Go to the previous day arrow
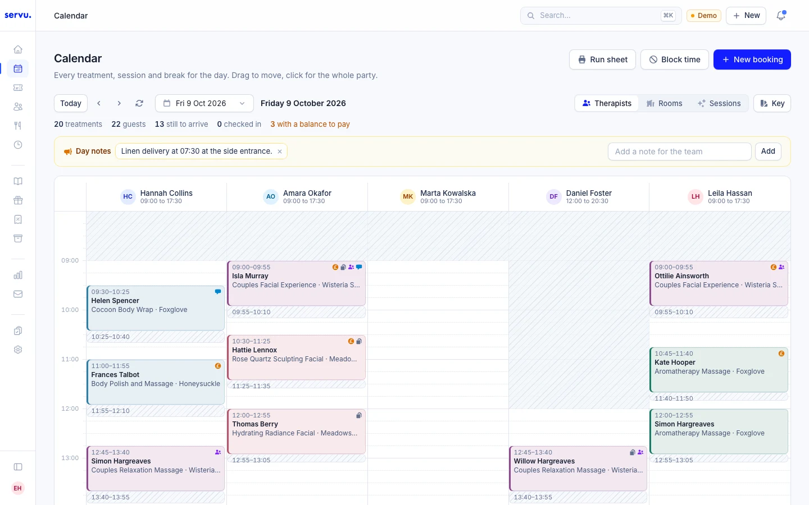809x505 pixels. coord(99,103)
